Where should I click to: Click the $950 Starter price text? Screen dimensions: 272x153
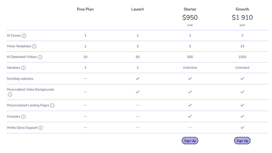[190, 18]
